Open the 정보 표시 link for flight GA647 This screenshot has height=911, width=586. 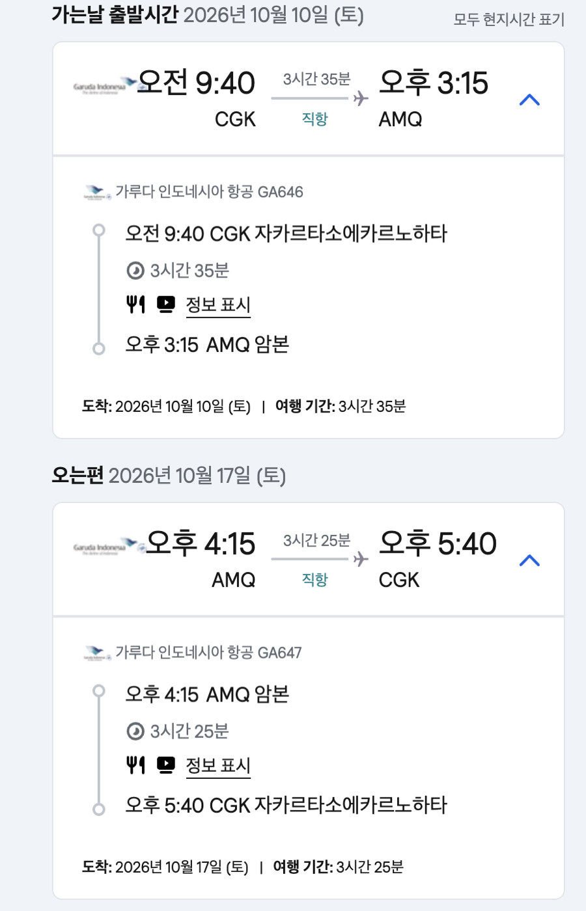click(218, 765)
